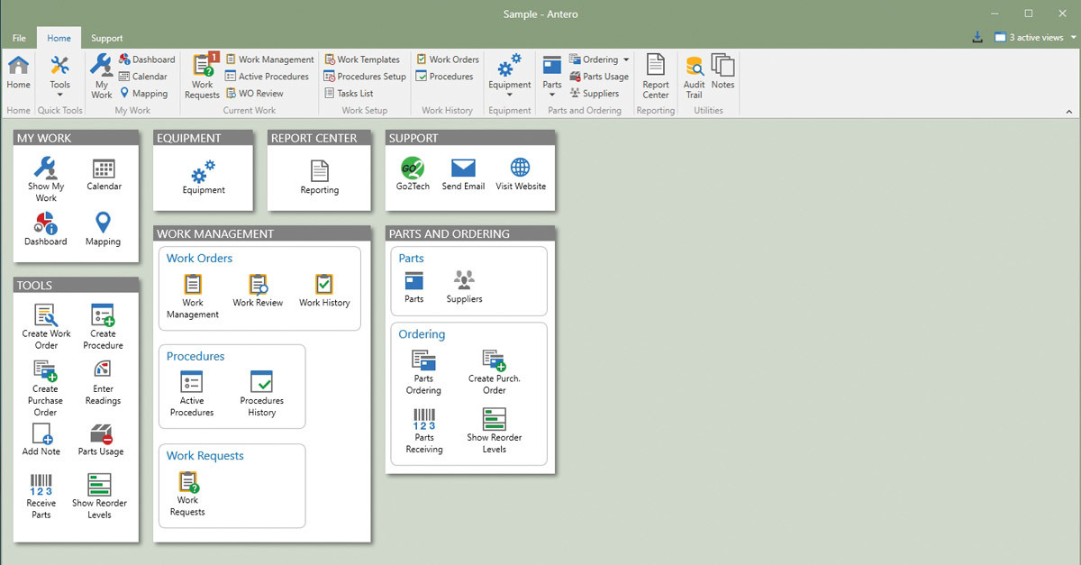Click Home button in ribbon
Image resolution: width=1081 pixels, height=565 pixels.
[18, 72]
